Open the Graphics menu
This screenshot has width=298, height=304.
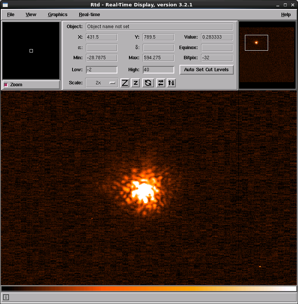pos(58,15)
